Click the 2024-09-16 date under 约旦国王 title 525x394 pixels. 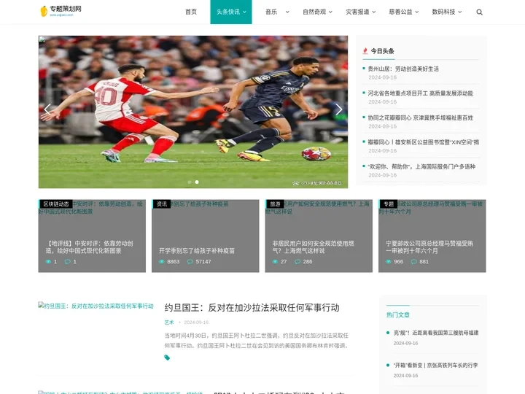[x=196, y=322]
